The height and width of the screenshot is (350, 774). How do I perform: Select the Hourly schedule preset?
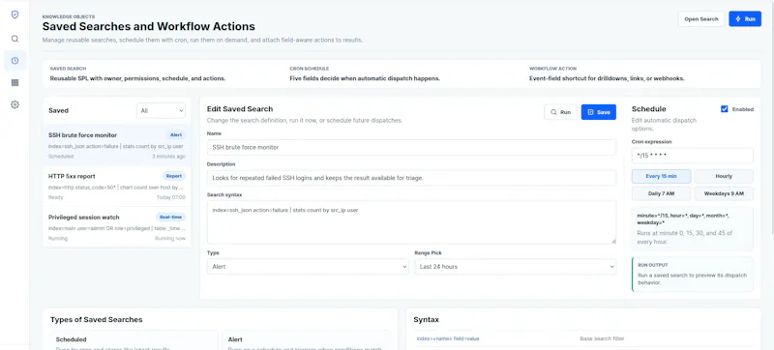pos(724,176)
